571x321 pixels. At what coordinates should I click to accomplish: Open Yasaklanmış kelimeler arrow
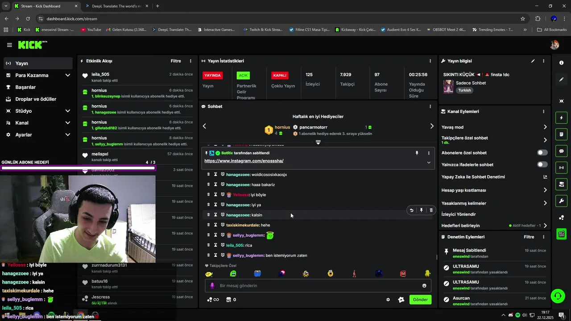pyautogui.click(x=545, y=203)
